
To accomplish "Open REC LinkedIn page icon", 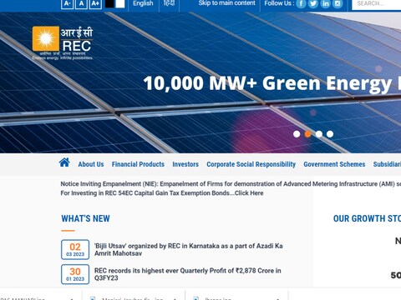I will [x=326, y=3].
